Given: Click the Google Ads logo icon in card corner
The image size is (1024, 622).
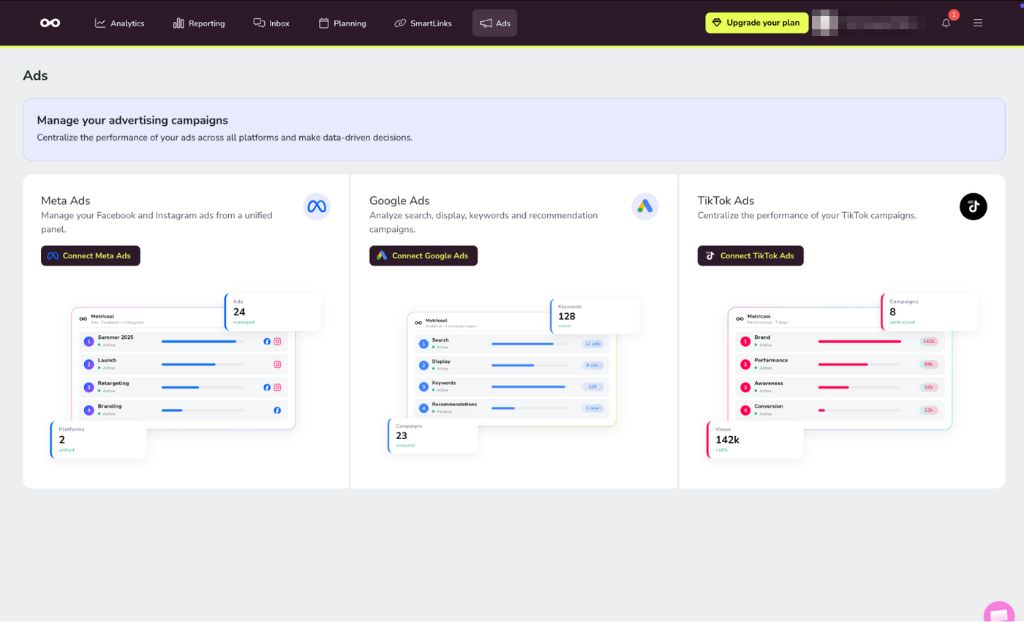Looking at the screenshot, I should [x=645, y=206].
